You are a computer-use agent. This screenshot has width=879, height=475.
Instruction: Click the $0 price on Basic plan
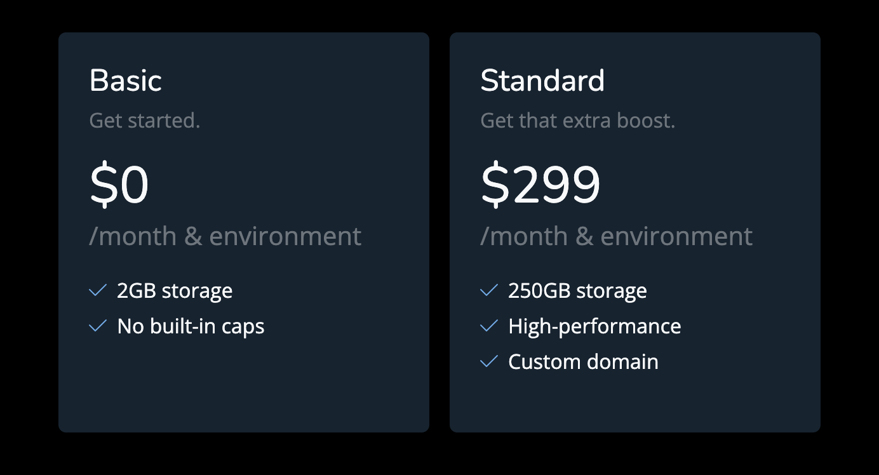point(119,185)
